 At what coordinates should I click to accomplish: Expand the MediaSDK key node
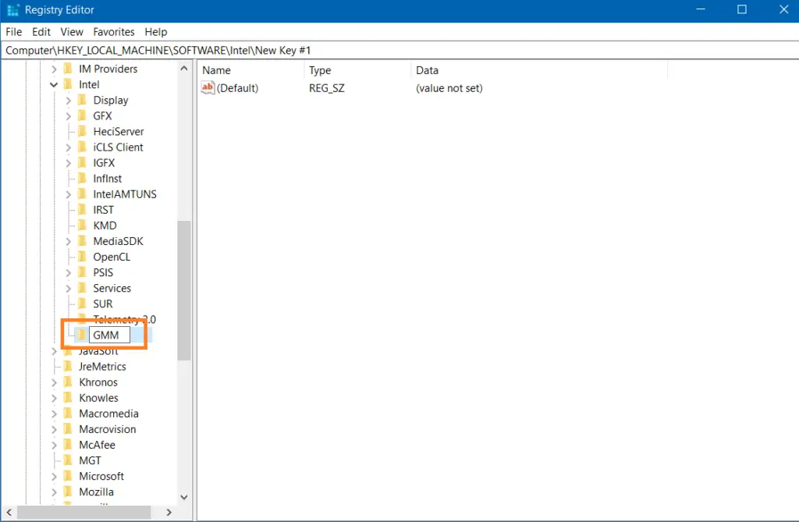point(69,241)
